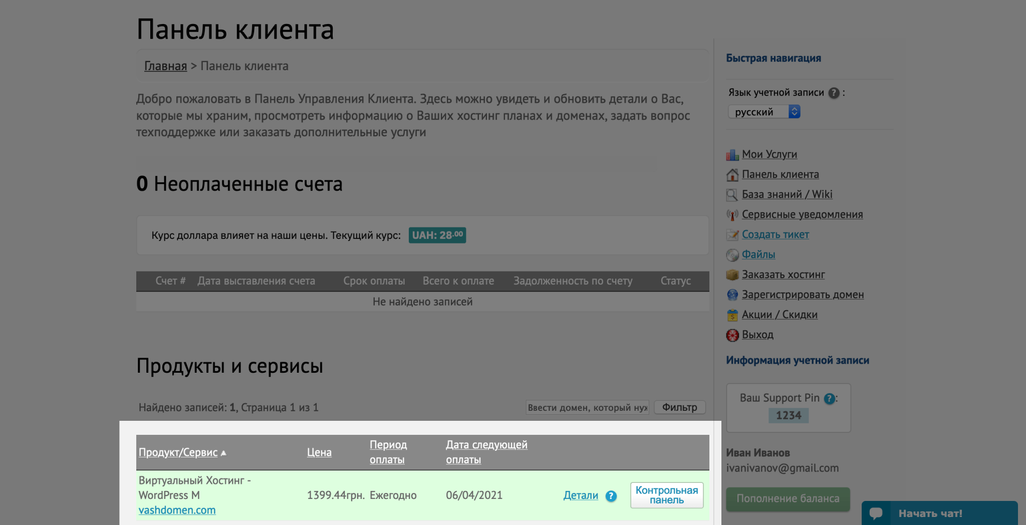
Task: Open the account language dropdown
Action: (x=763, y=111)
